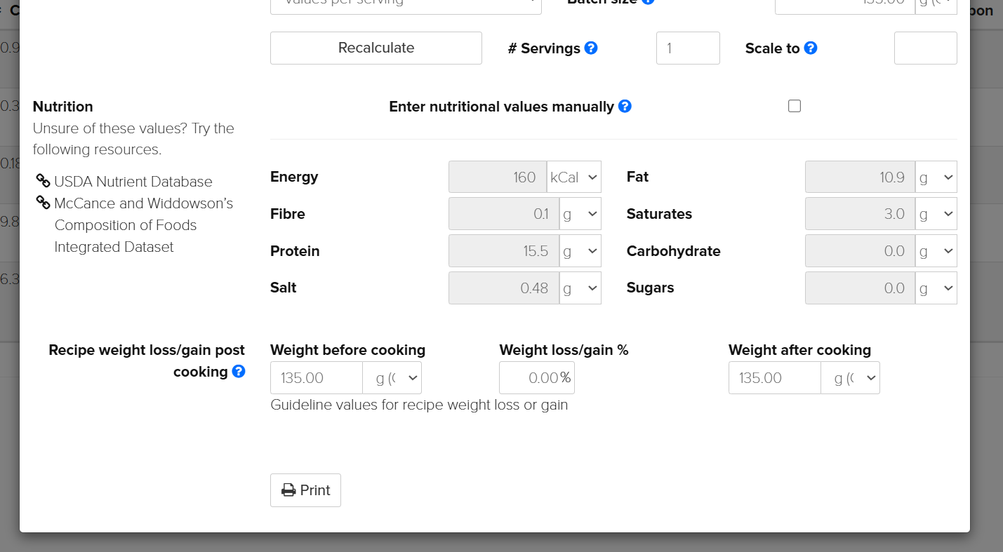Click the Scale to input field
The image size is (1003, 552).
click(925, 48)
